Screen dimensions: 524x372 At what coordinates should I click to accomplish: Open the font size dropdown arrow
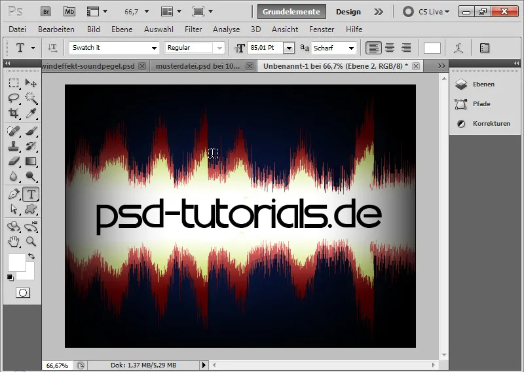click(x=289, y=48)
